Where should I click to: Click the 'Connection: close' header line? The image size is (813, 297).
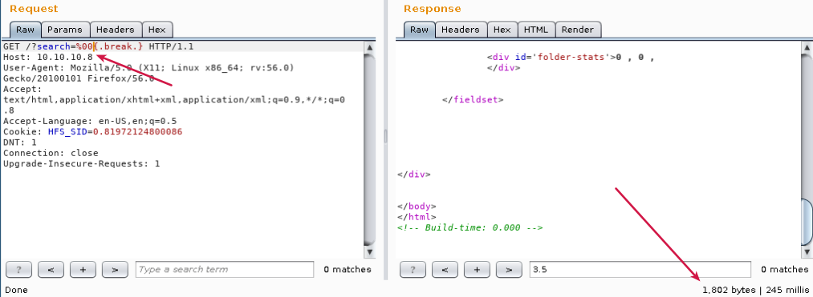tap(51, 153)
